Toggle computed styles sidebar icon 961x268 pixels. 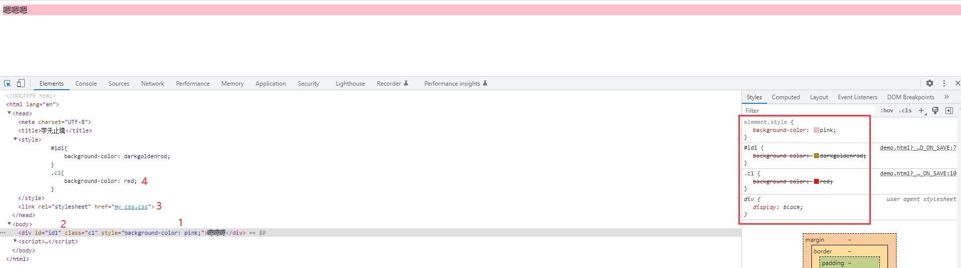pos(949,110)
